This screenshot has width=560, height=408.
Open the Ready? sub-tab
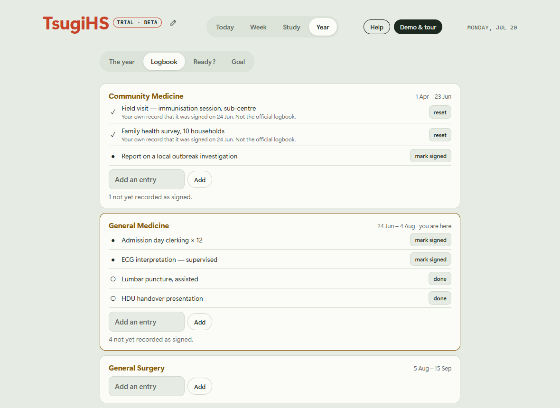[205, 62]
